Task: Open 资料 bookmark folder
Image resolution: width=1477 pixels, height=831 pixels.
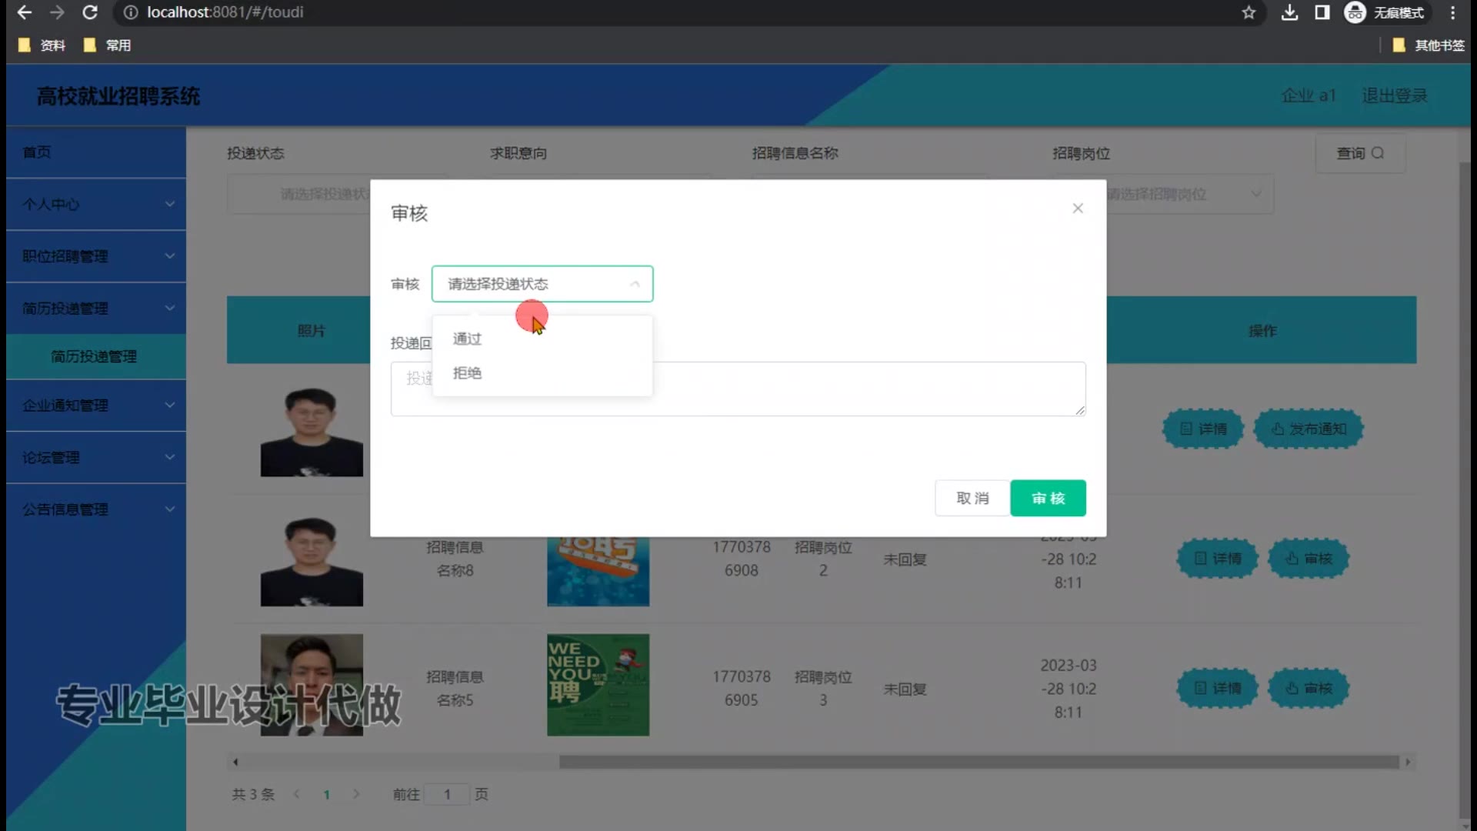Action: point(42,45)
